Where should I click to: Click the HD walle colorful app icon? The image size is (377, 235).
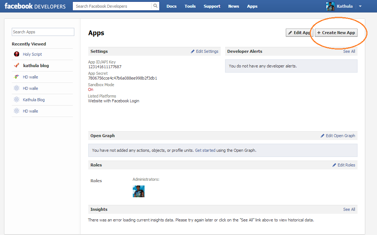click(16, 77)
